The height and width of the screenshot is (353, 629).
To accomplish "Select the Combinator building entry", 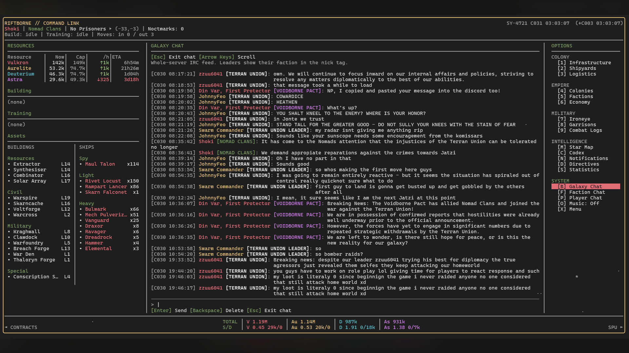I will pyautogui.click(x=39, y=175).
